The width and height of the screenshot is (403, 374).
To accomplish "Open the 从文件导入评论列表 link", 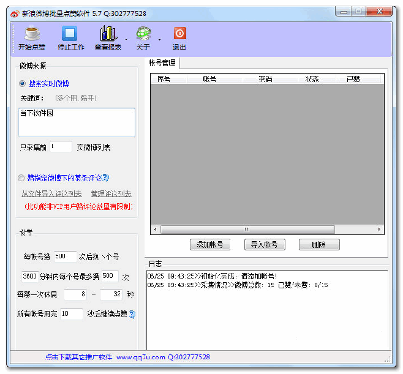I will click(x=51, y=193).
